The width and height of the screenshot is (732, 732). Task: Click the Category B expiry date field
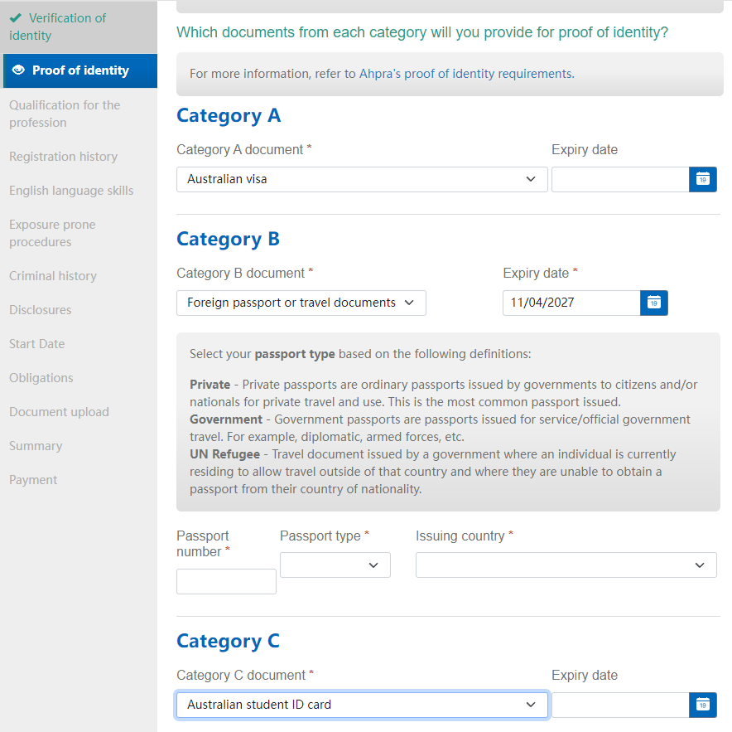pyautogui.click(x=571, y=303)
